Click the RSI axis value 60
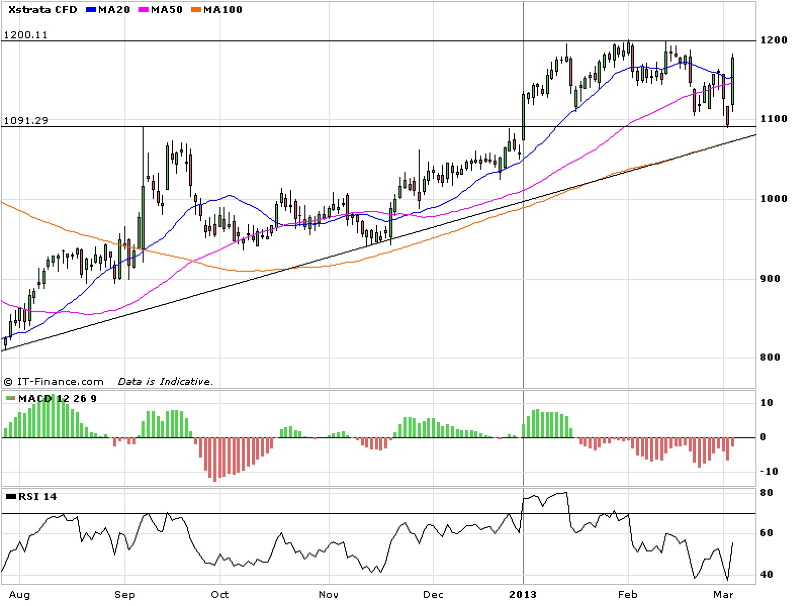The image size is (809, 606). pyautogui.click(x=767, y=533)
